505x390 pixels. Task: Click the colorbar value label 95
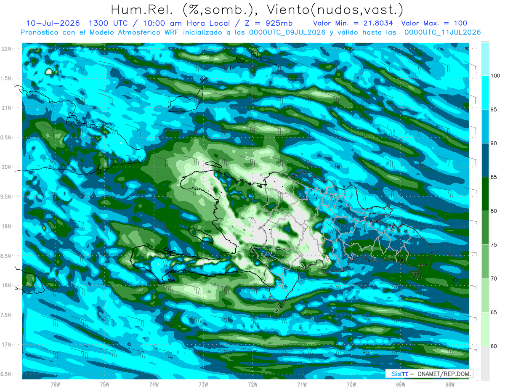point(494,110)
